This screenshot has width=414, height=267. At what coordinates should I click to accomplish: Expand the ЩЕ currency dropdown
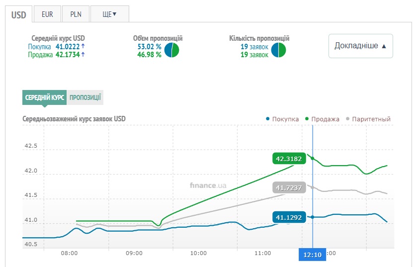click(109, 14)
